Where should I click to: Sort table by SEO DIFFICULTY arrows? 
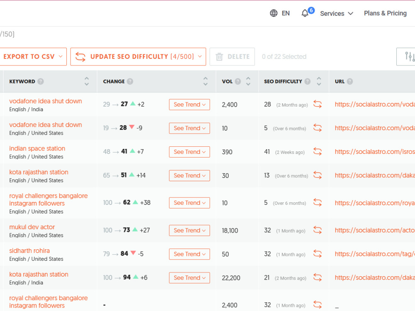pyautogui.click(x=319, y=81)
